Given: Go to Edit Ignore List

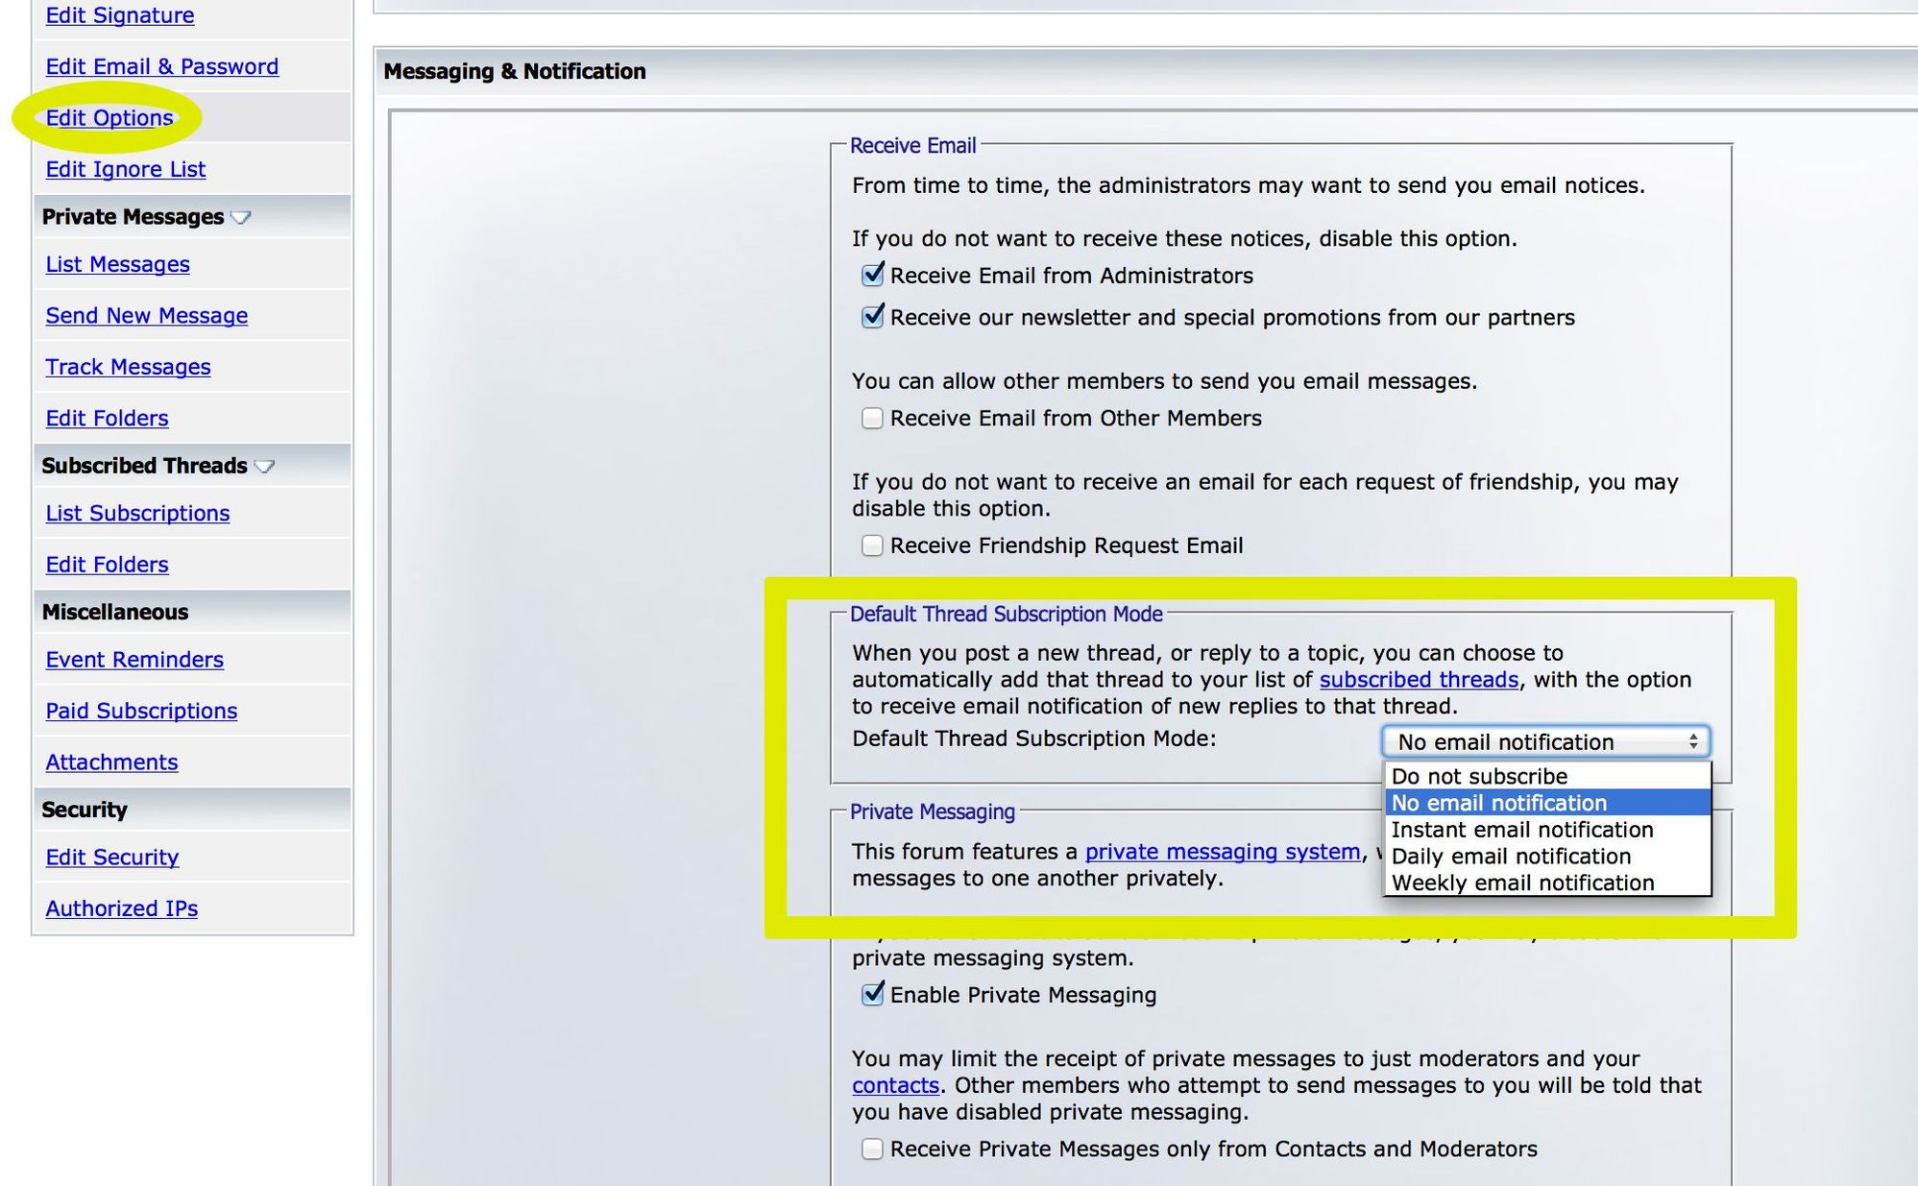Looking at the screenshot, I should (126, 170).
